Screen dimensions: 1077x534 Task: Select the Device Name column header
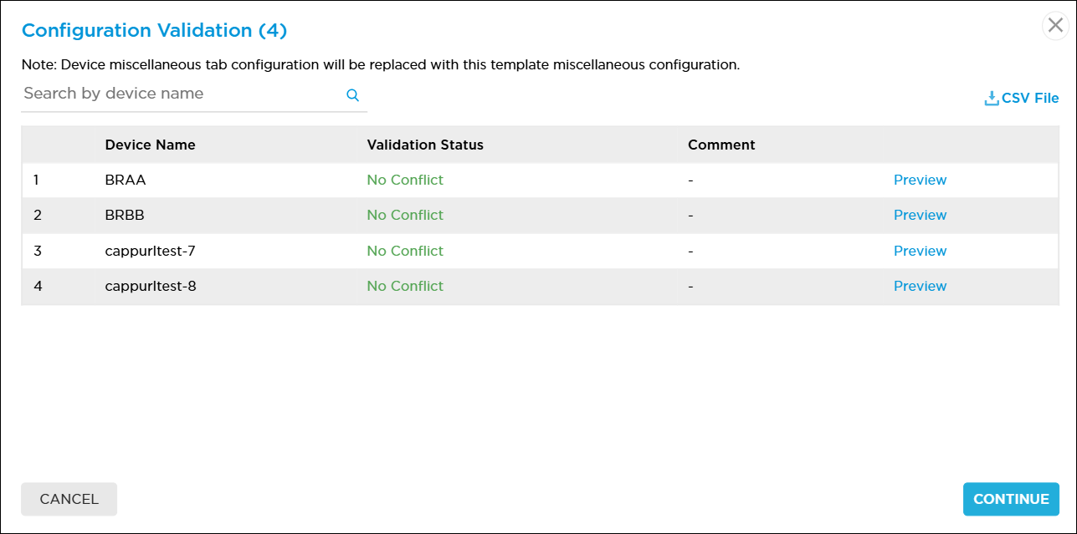tap(150, 145)
